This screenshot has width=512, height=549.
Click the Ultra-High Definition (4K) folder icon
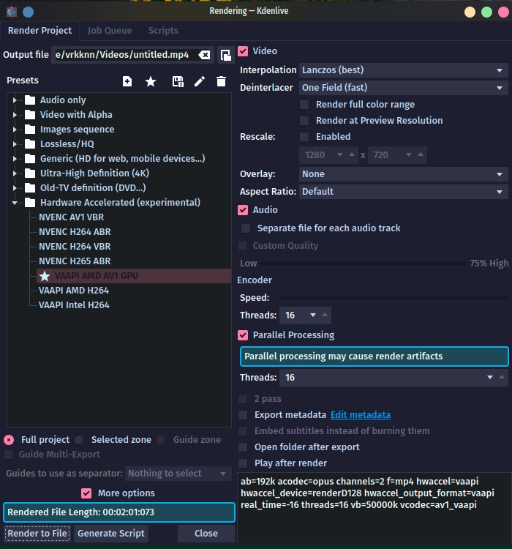30,173
